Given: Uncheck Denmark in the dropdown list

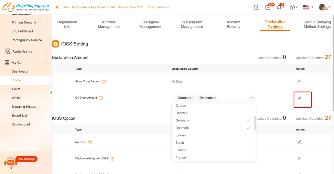Looking at the screenshot, I should click(x=182, y=128).
